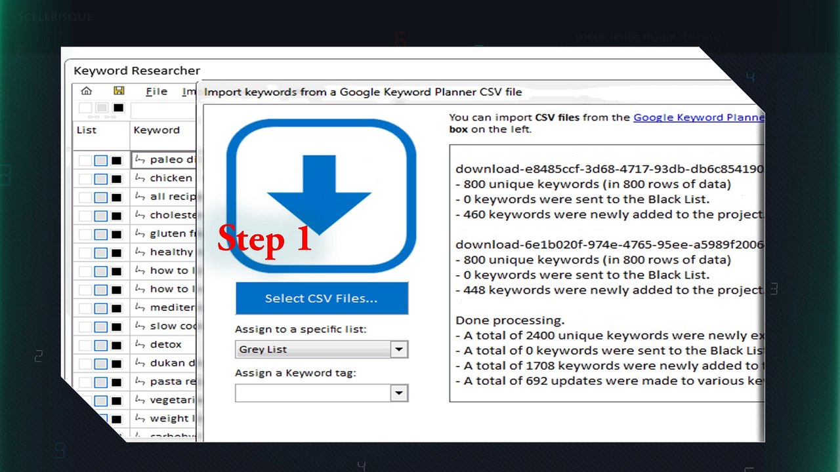Move 'mediter' row to the White List
Screen dimensions: 840x472
pyautogui.click(x=85, y=308)
